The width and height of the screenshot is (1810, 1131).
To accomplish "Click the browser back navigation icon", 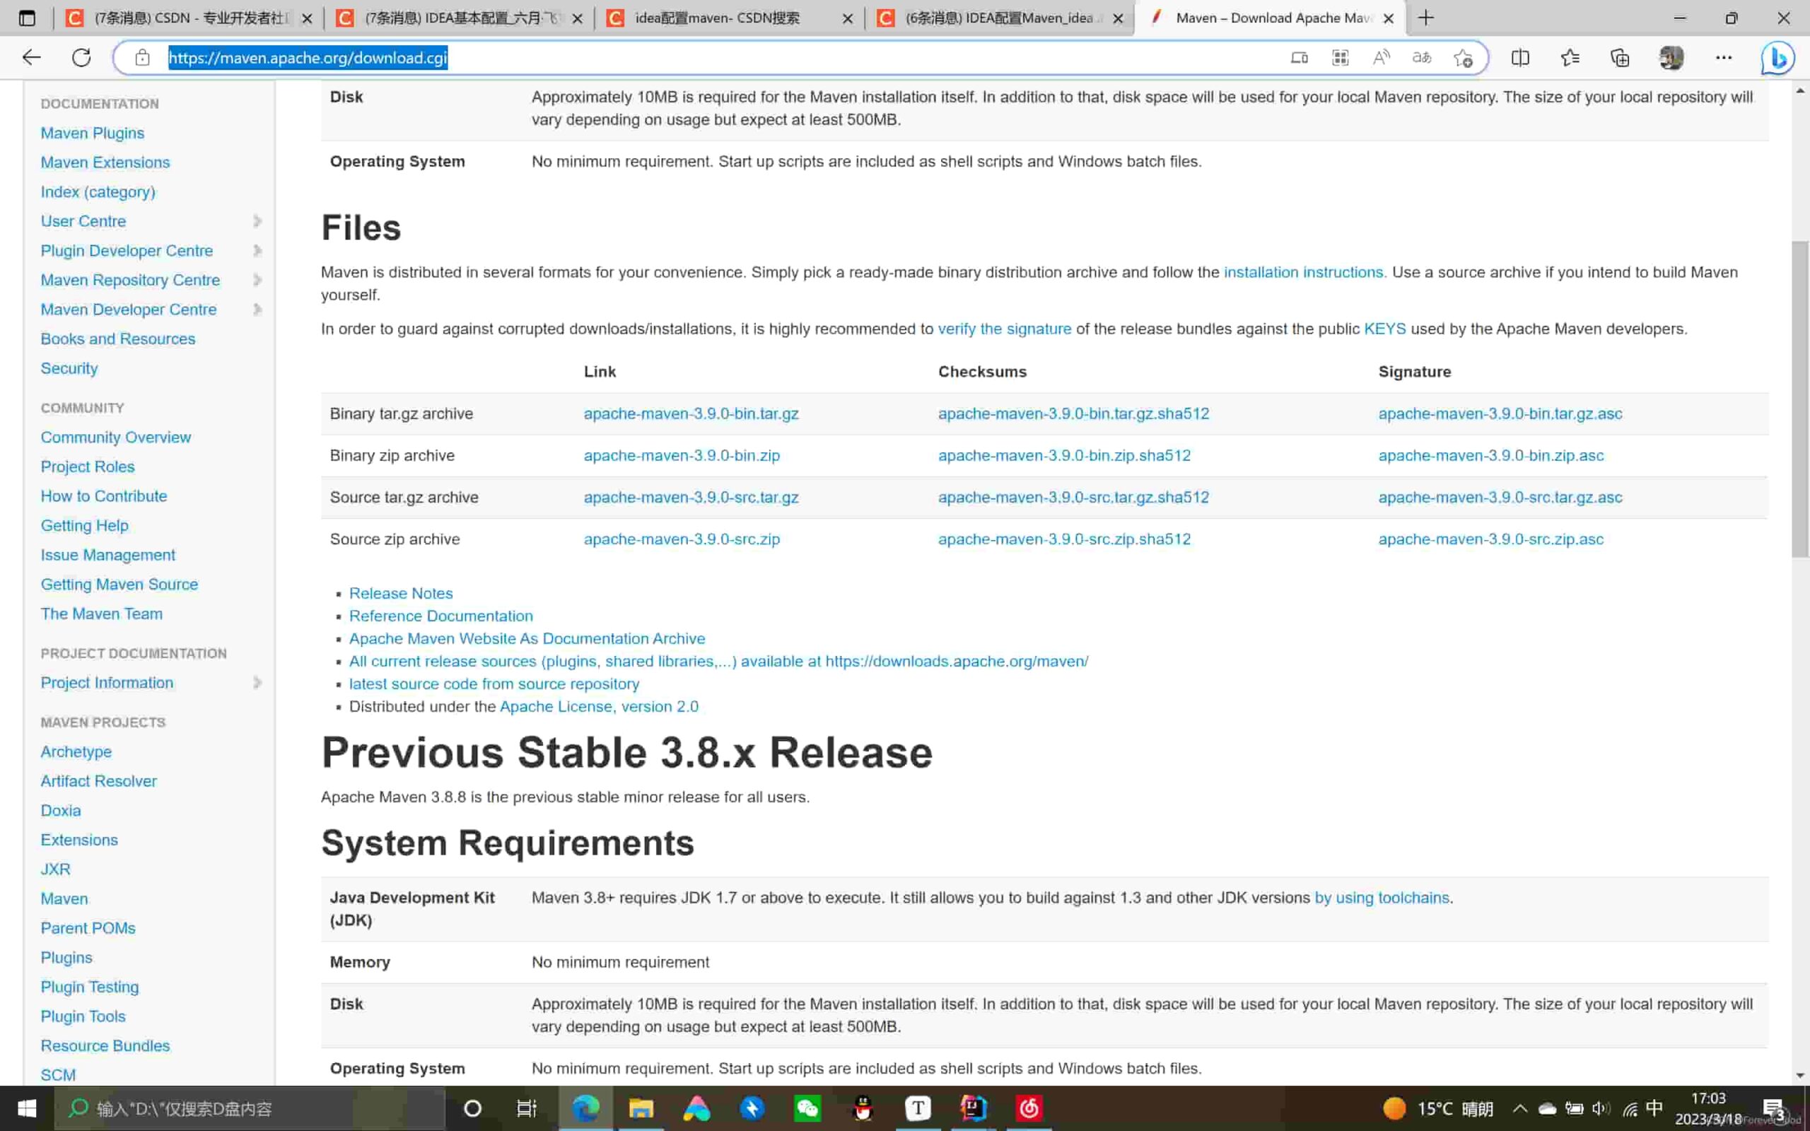I will point(31,57).
